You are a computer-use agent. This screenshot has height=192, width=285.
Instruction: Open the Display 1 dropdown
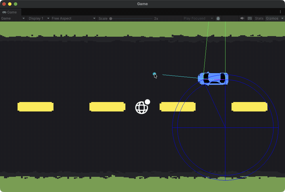[38, 18]
